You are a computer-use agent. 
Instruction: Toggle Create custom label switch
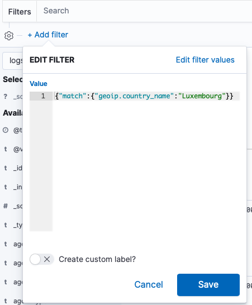pos(42,259)
